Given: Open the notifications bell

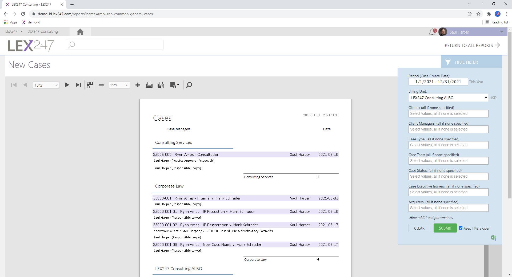Looking at the screenshot, I should (432, 32).
